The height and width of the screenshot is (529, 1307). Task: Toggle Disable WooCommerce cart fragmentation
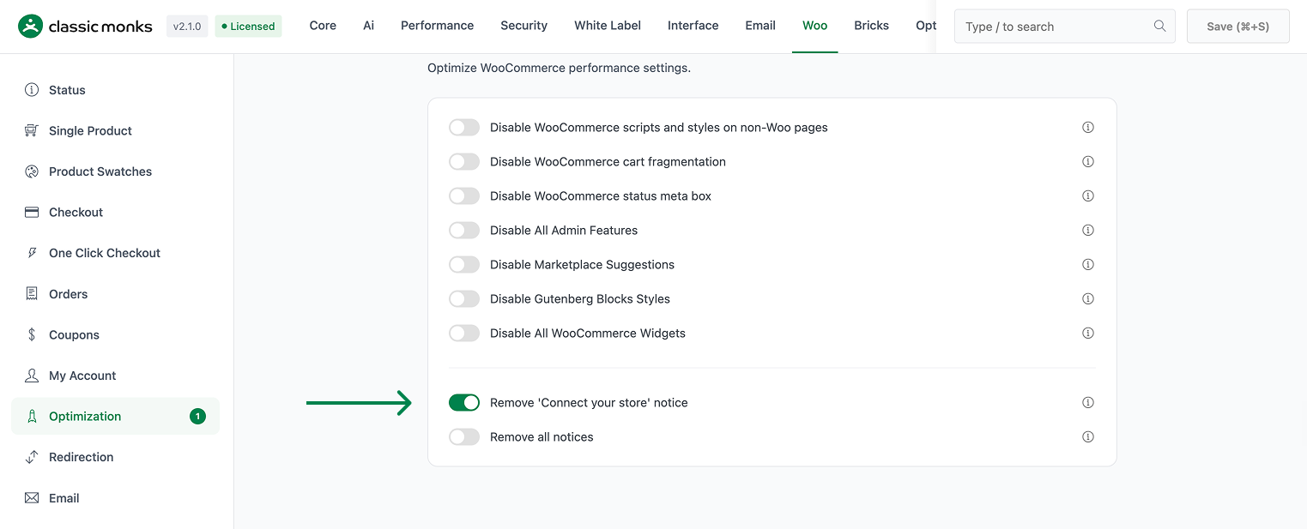pyautogui.click(x=464, y=161)
